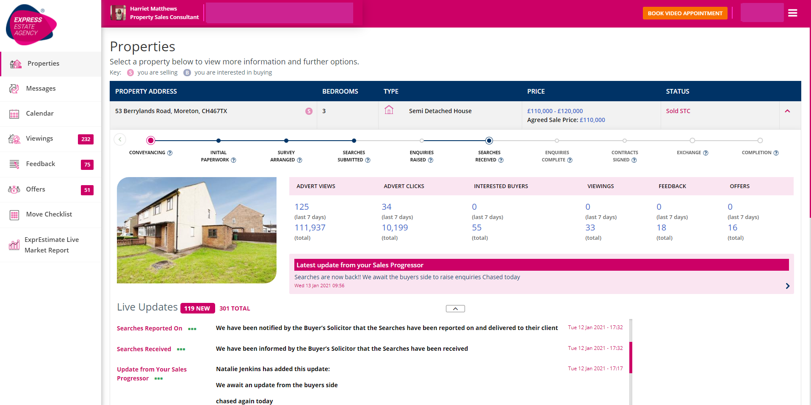Click Harriet Matthews profile photo
This screenshot has width=811, height=405.
[118, 13]
